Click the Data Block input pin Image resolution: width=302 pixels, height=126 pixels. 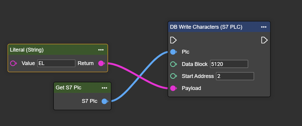173,64
